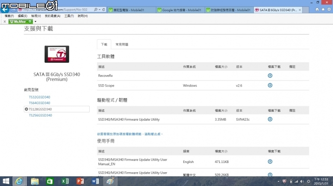
Task: Switch to the first Mobile01 browser tab
Action: click(x=131, y=10)
